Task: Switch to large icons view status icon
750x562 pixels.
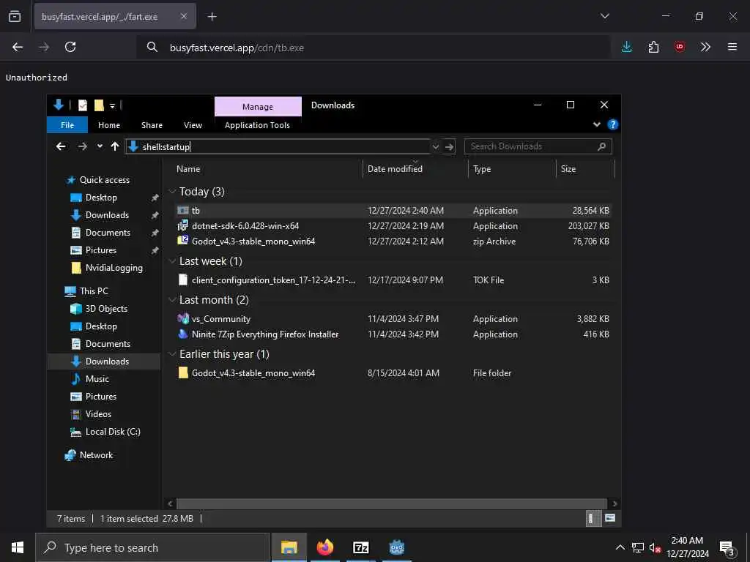Action: pos(610,518)
